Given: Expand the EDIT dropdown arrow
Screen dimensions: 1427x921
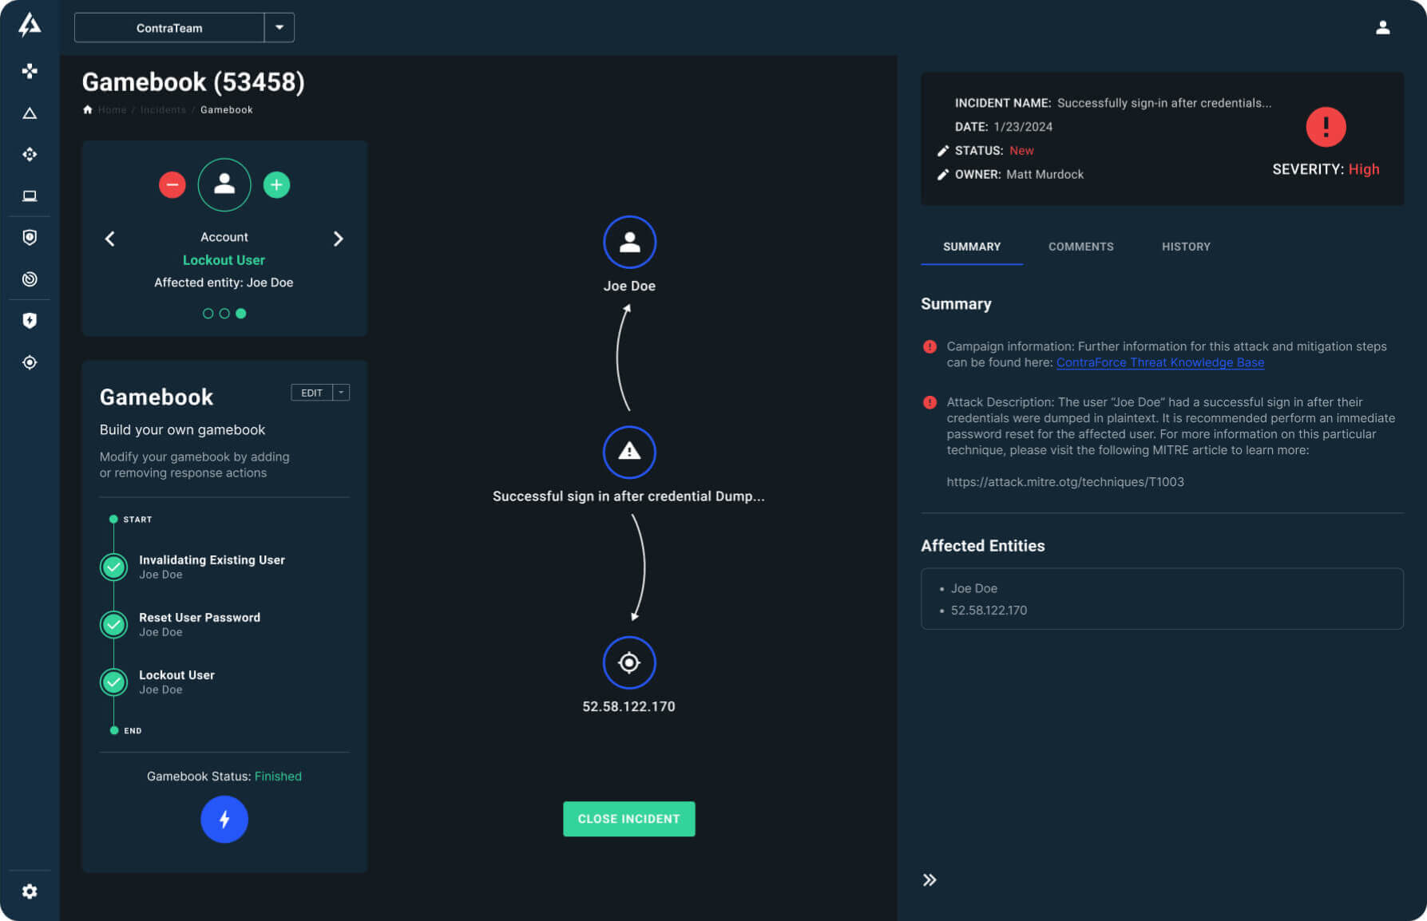Looking at the screenshot, I should coord(341,393).
